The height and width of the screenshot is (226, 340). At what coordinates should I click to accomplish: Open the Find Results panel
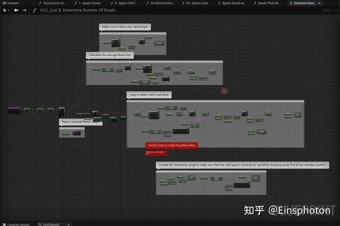pyautogui.click(x=49, y=224)
